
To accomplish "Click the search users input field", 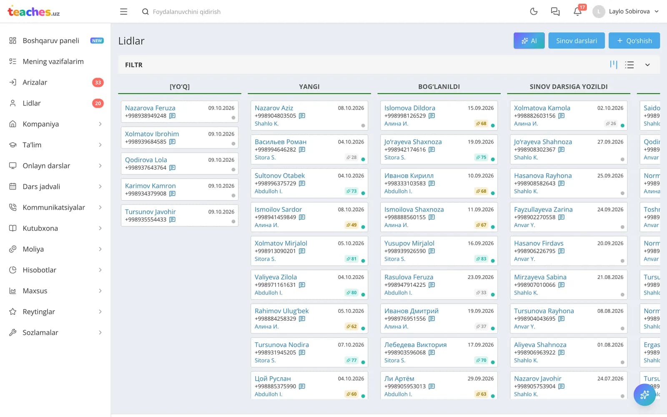I will point(187,12).
